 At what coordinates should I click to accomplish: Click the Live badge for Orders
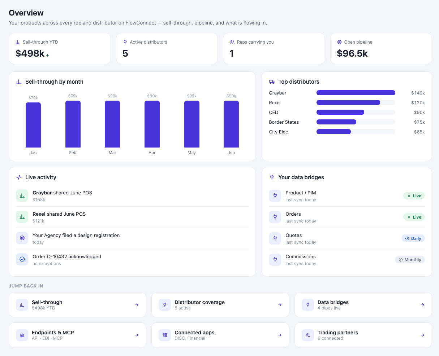point(414,217)
